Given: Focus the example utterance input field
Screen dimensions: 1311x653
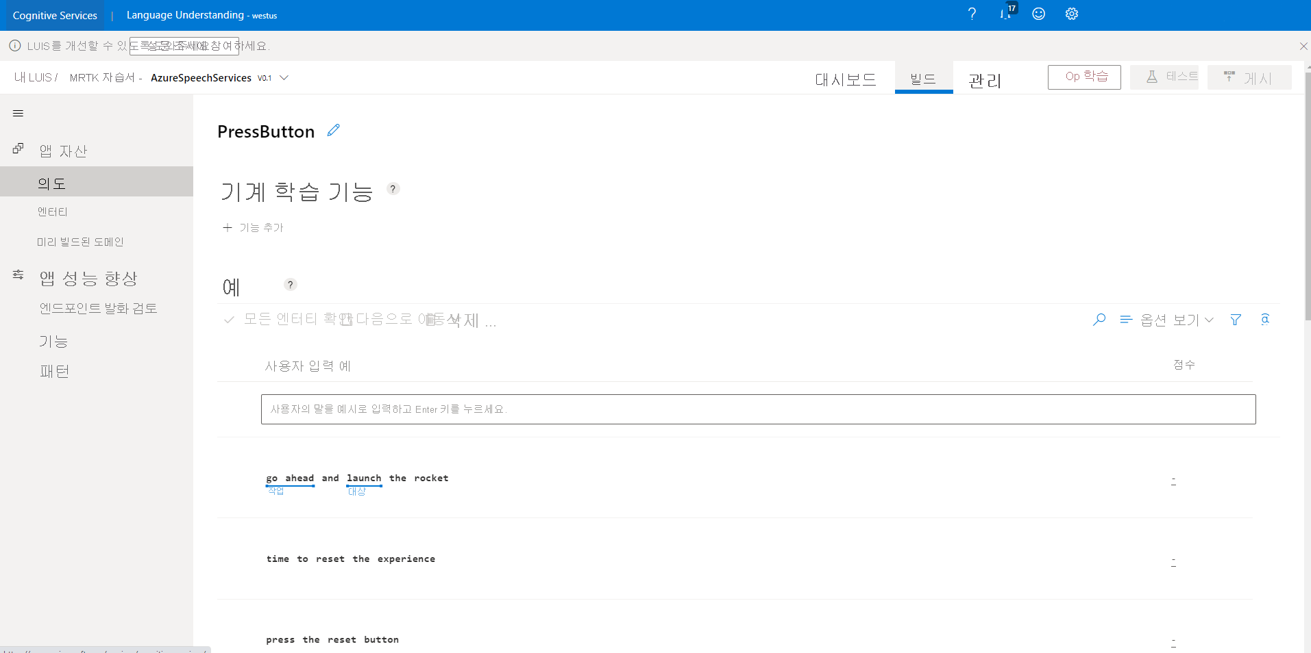Looking at the screenshot, I should click(x=758, y=409).
